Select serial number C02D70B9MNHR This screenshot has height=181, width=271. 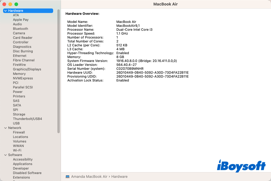(x=130, y=69)
